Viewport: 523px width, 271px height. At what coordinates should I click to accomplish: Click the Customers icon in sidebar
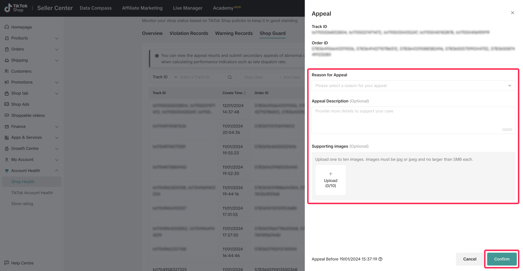[x=7, y=71]
